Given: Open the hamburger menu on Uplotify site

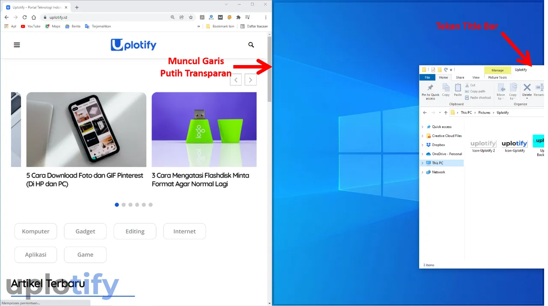Looking at the screenshot, I should (x=17, y=45).
